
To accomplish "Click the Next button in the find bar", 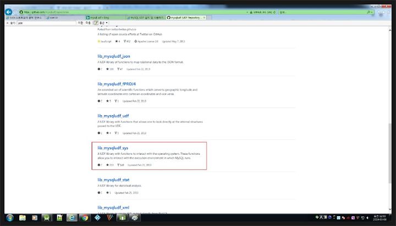I will (x=88, y=23).
